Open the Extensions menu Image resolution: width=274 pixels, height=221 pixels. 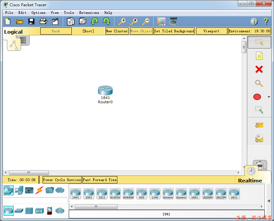tap(89, 13)
